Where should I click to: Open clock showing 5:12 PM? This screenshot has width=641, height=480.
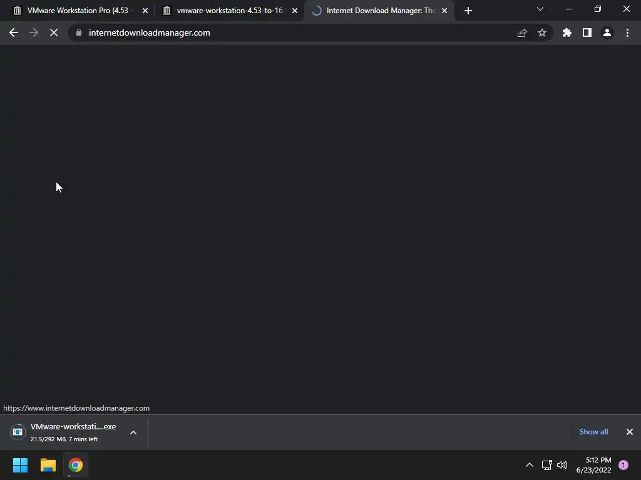[593, 465]
